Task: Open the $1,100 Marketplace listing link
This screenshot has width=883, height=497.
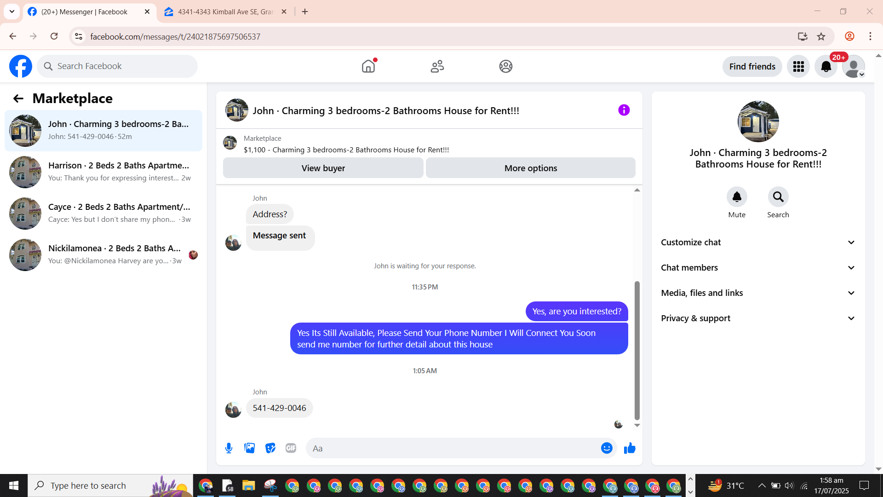Action: tap(346, 150)
